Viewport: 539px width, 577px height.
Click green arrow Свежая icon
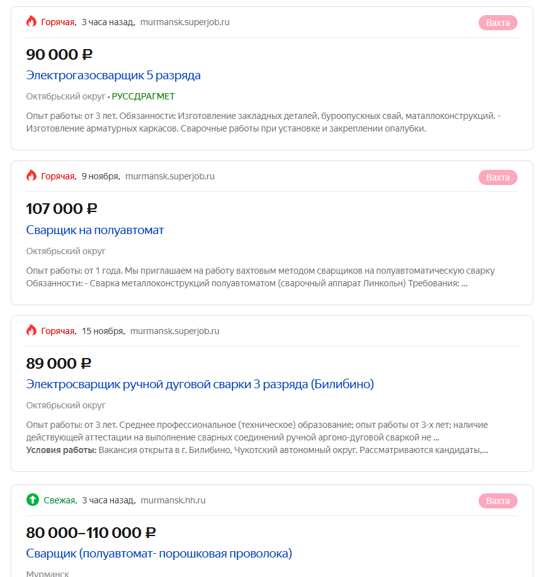[33, 500]
